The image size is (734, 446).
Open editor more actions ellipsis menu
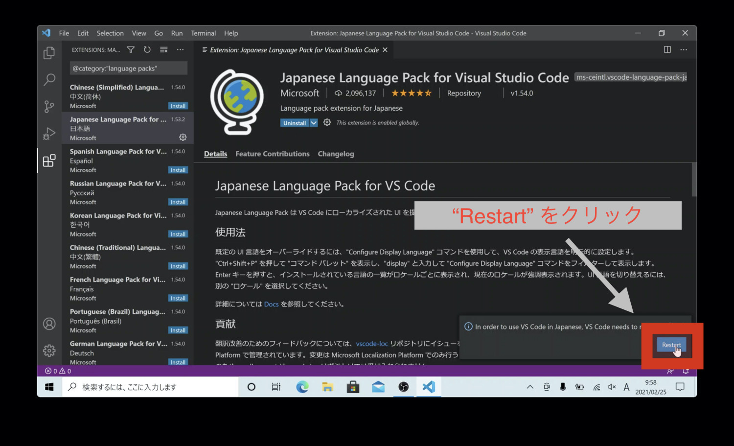pyautogui.click(x=684, y=49)
